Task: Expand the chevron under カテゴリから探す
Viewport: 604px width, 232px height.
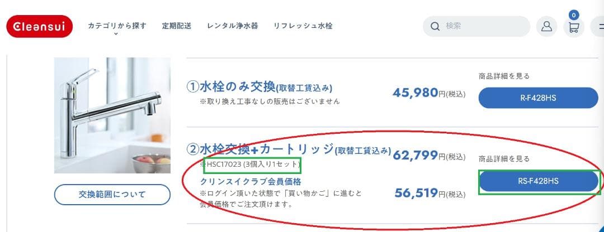Action: 116,35
